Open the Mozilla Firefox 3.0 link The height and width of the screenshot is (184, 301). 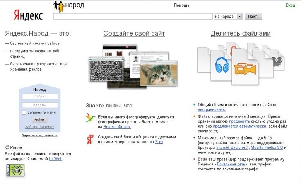267,147
